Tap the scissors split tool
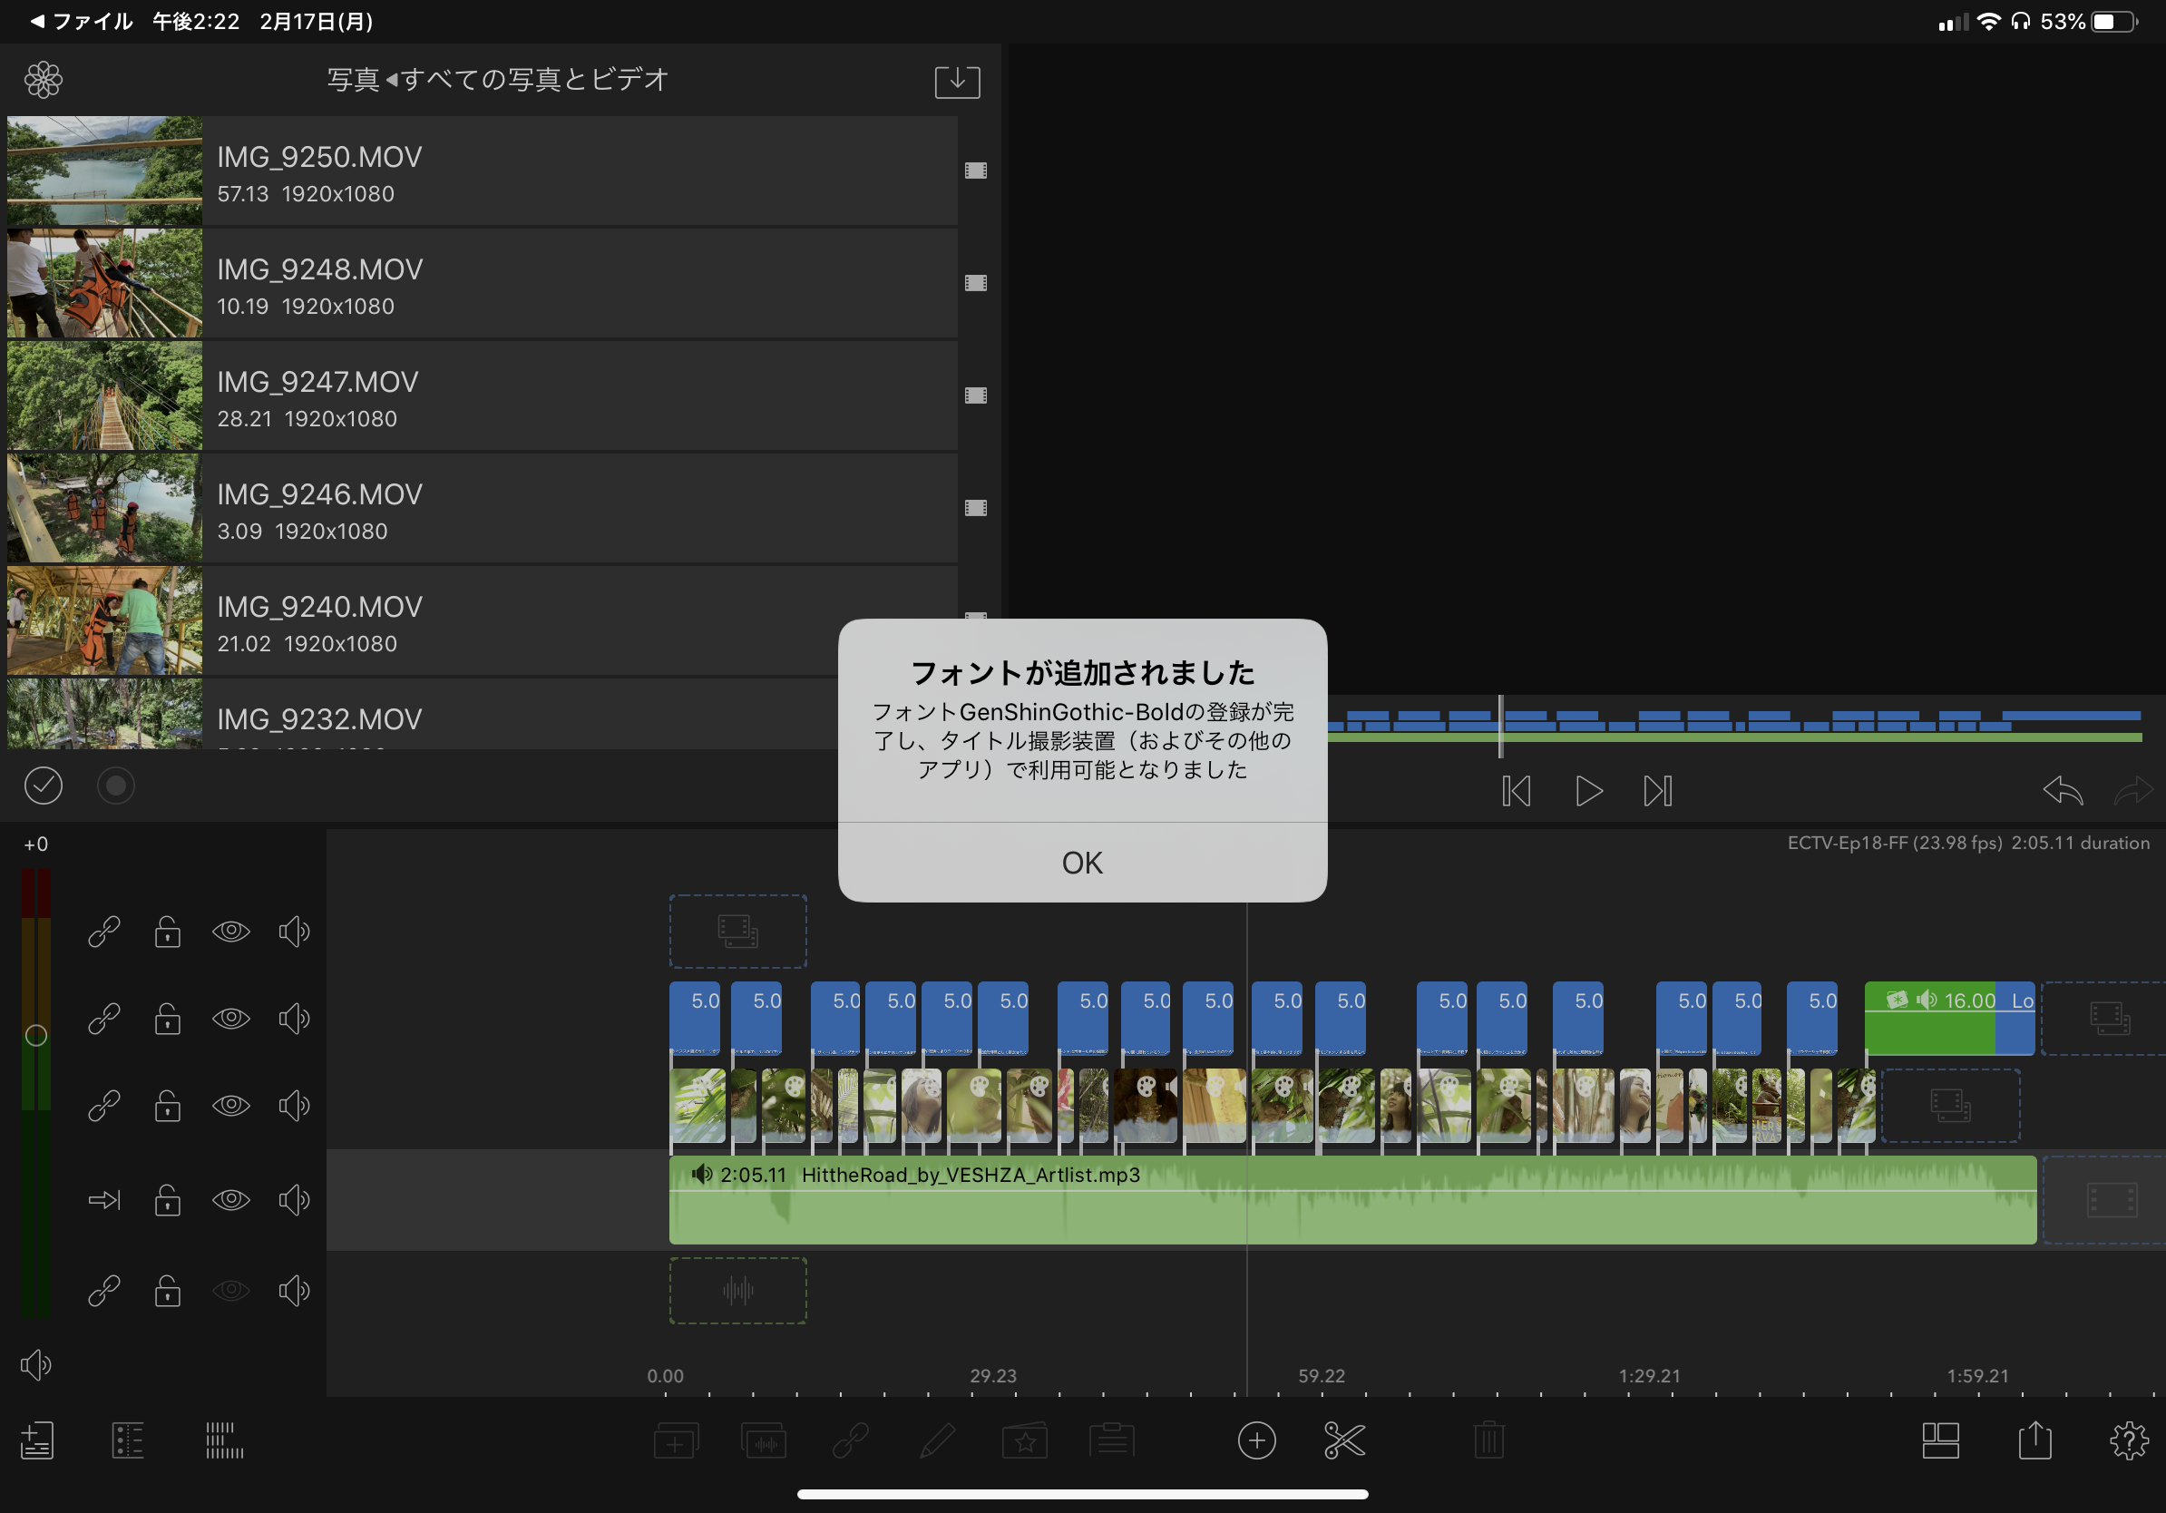Image resolution: width=2166 pixels, height=1513 pixels. tap(1343, 1440)
